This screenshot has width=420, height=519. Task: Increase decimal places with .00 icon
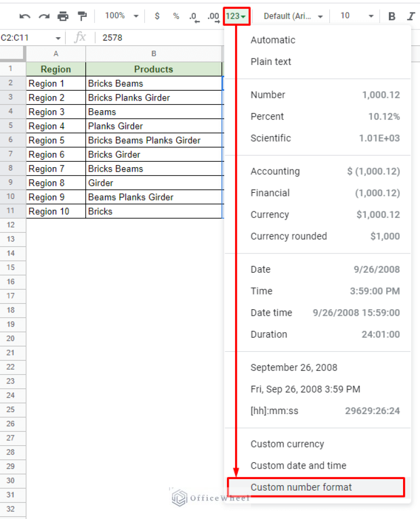point(213,16)
